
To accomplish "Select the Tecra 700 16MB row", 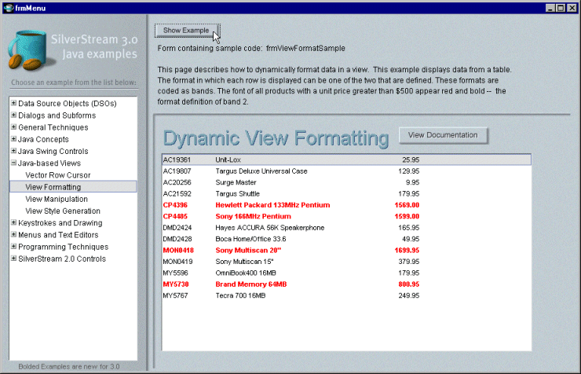I will tap(346, 295).
